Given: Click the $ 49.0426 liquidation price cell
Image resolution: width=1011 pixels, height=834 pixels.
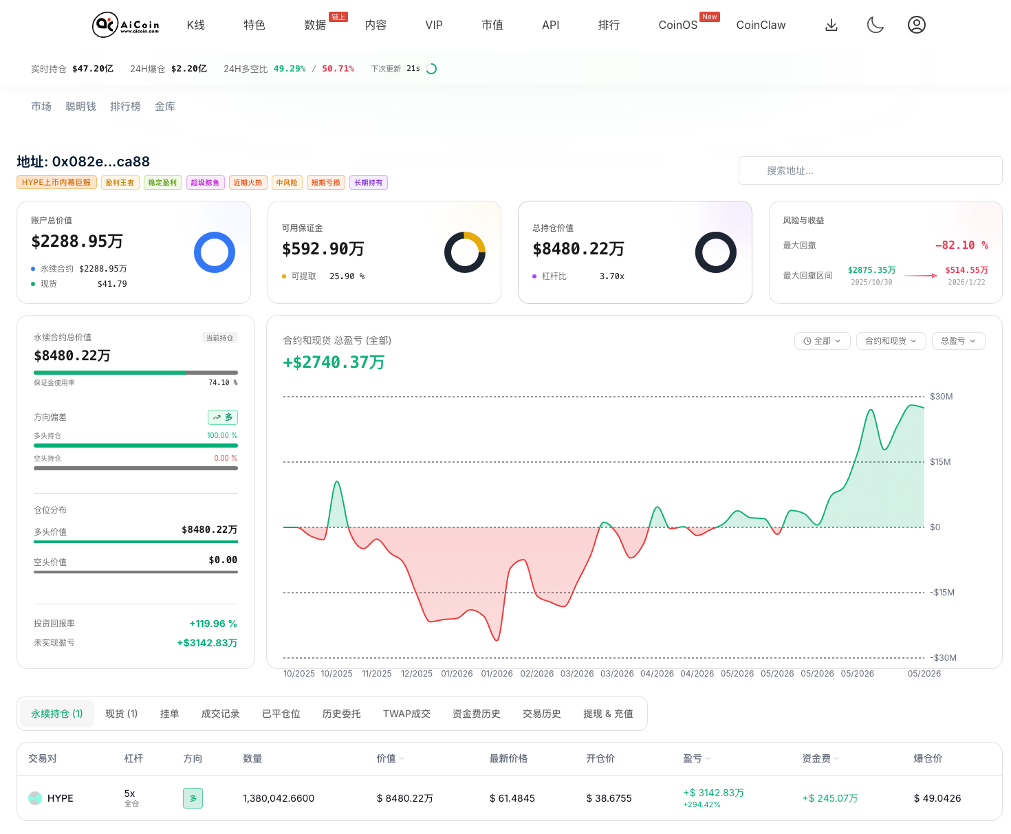Looking at the screenshot, I should click(937, 798).
